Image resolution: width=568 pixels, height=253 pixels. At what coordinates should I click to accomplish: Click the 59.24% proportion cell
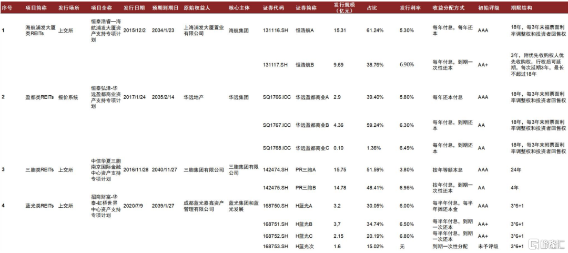[374, 125]
